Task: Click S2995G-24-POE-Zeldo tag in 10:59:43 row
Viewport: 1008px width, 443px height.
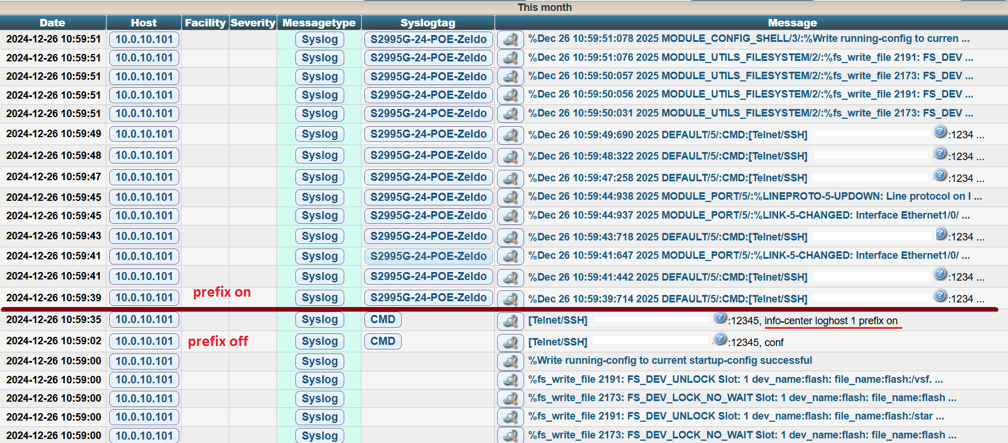Action: tap(428, 236)
